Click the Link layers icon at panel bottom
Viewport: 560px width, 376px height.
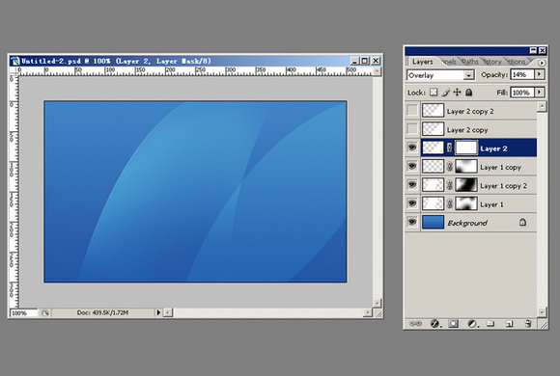coord(415,324)
